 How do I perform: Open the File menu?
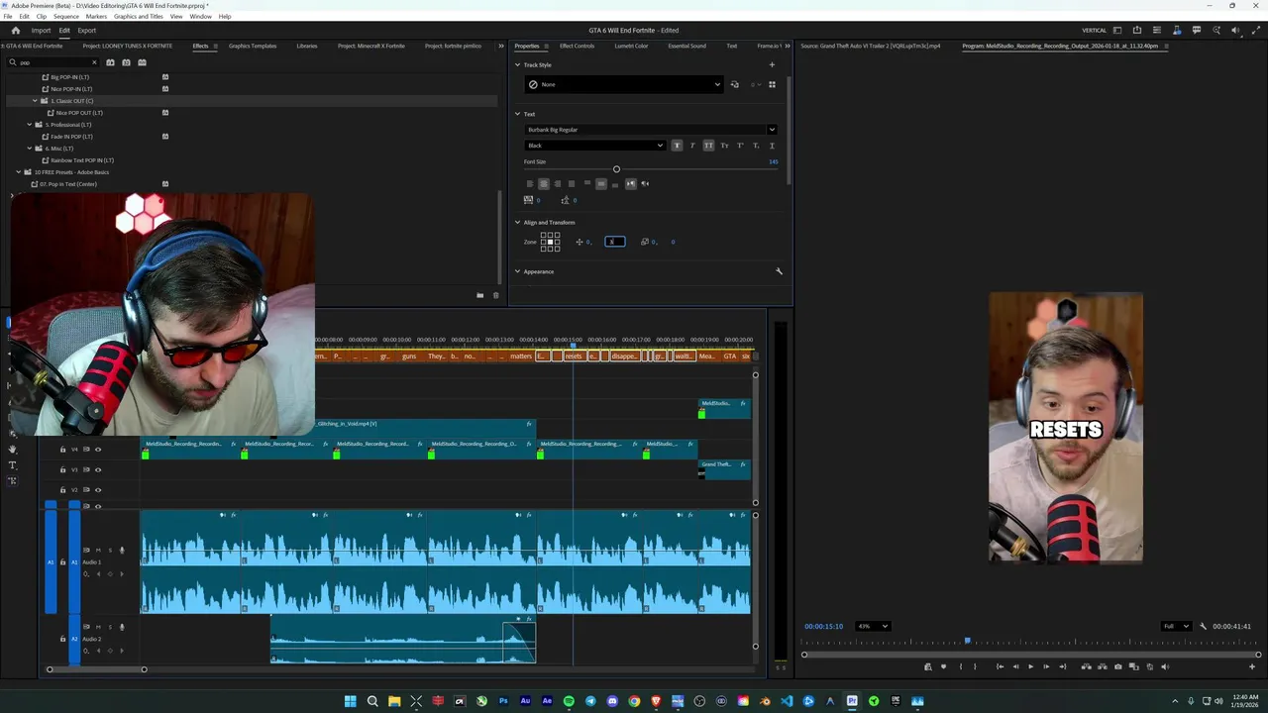(x=8, y=17)
